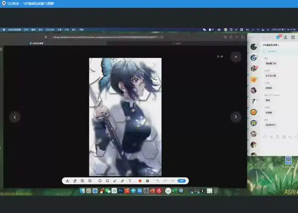Image resolution: width=298 pixels, height=213 pixels.
Task: Close the image viewer
Action: (236, 56)
